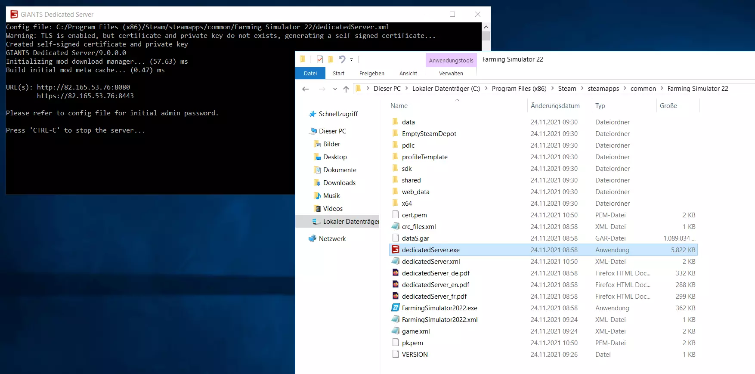Open the recent locations dropdown arrow
The height and width of the screenshot is (374, 755).
[335, 89]
